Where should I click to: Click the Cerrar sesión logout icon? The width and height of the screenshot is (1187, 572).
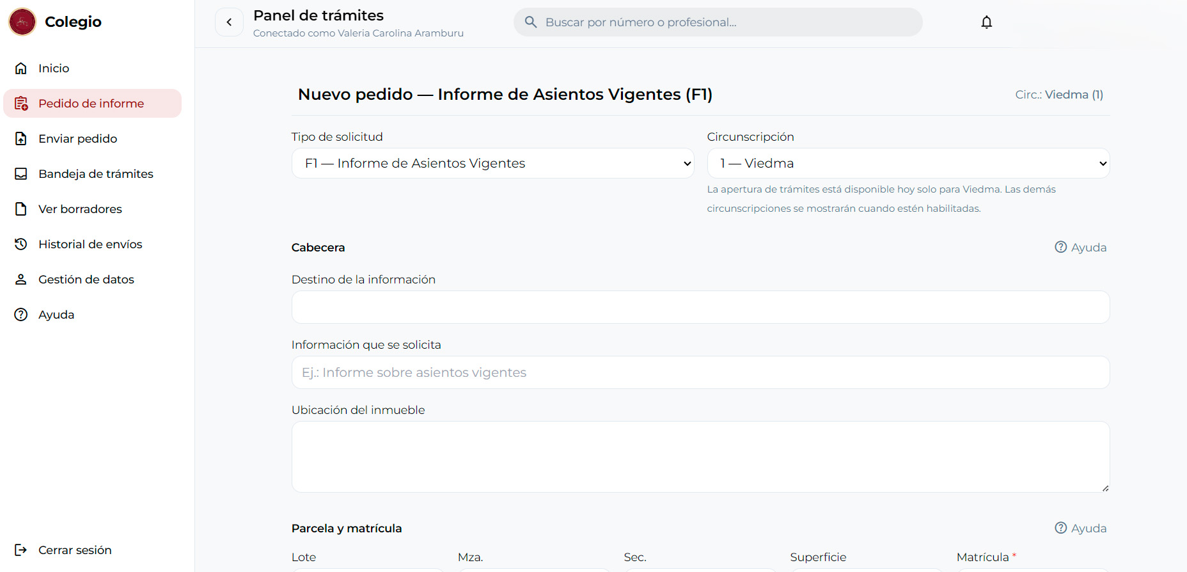click(x=21, y=550)
